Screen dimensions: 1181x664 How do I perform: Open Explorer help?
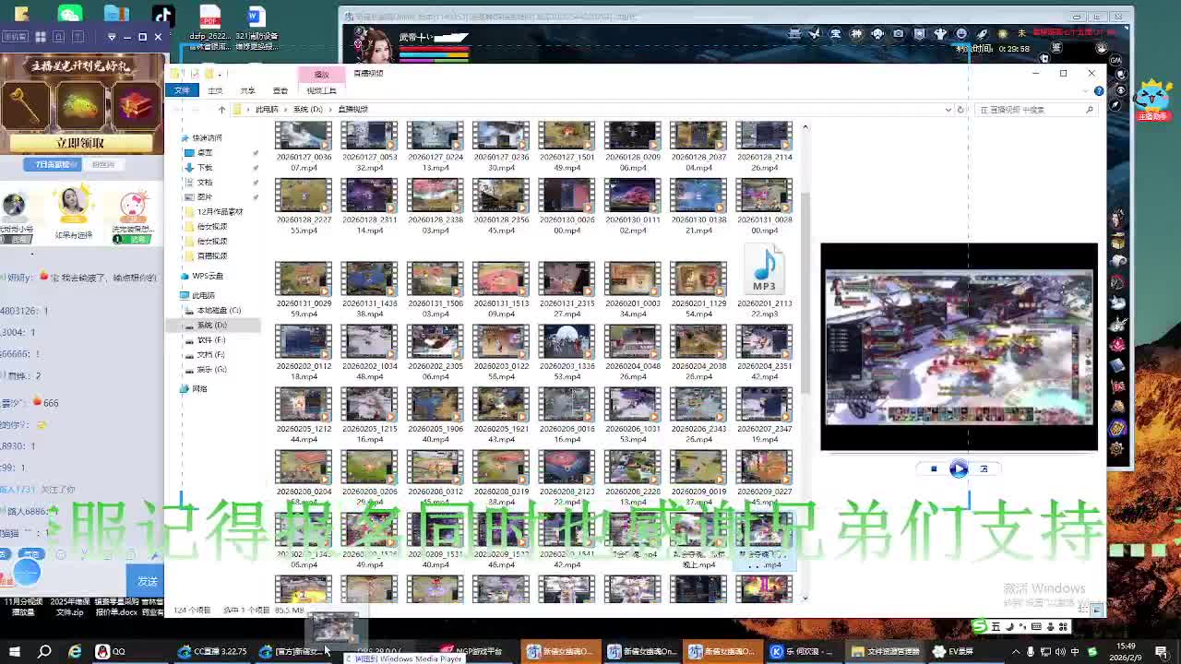[x=1099, y=90]
